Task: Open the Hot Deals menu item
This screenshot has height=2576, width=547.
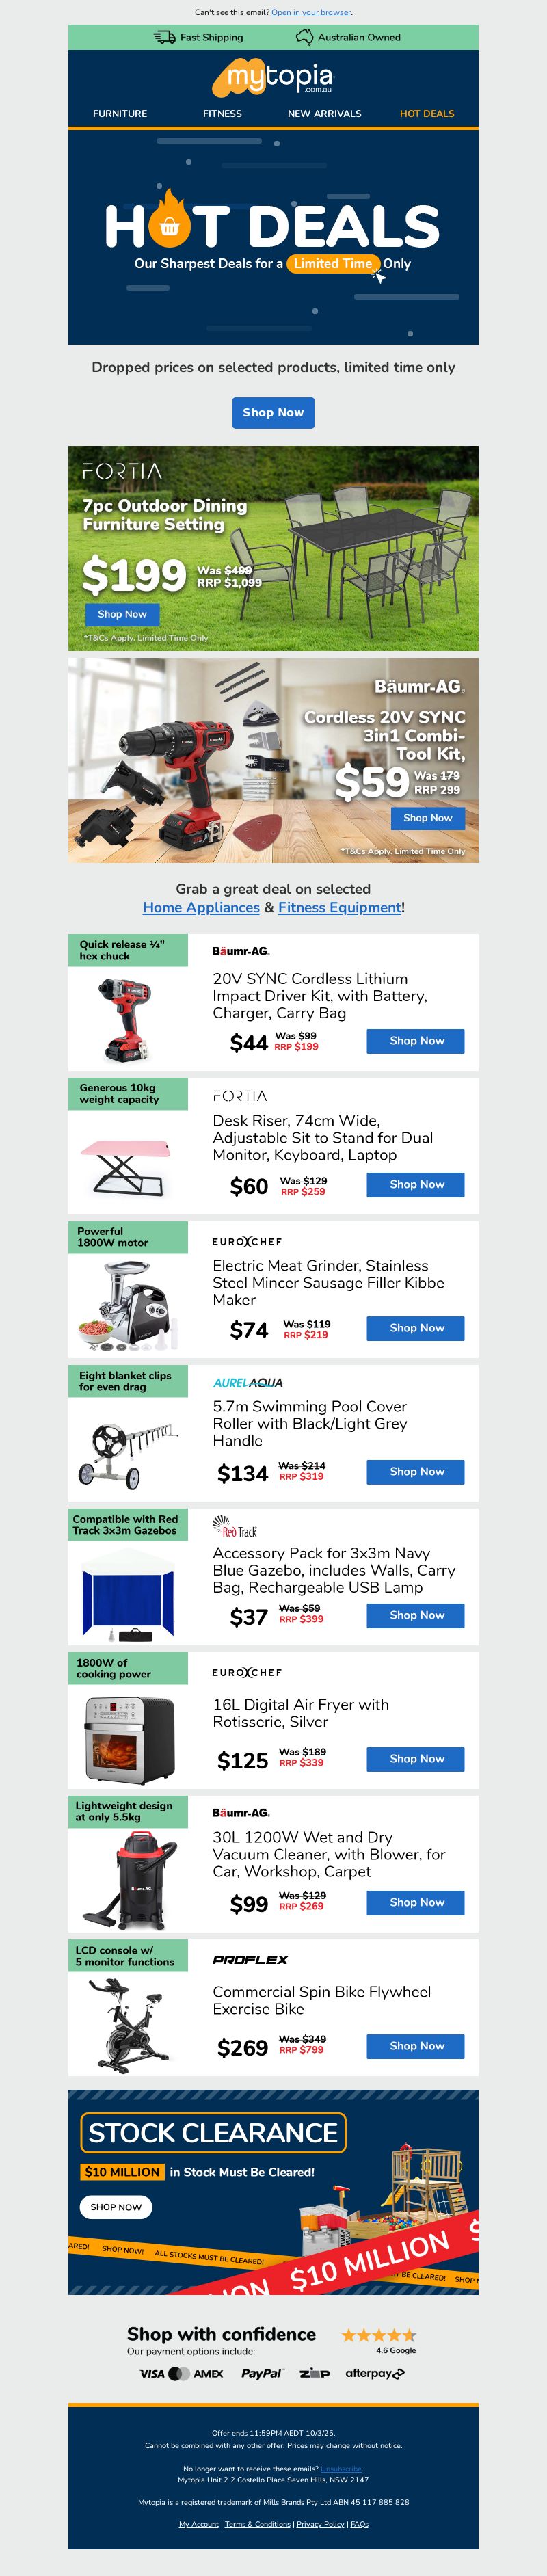Action: pos(427,114)
